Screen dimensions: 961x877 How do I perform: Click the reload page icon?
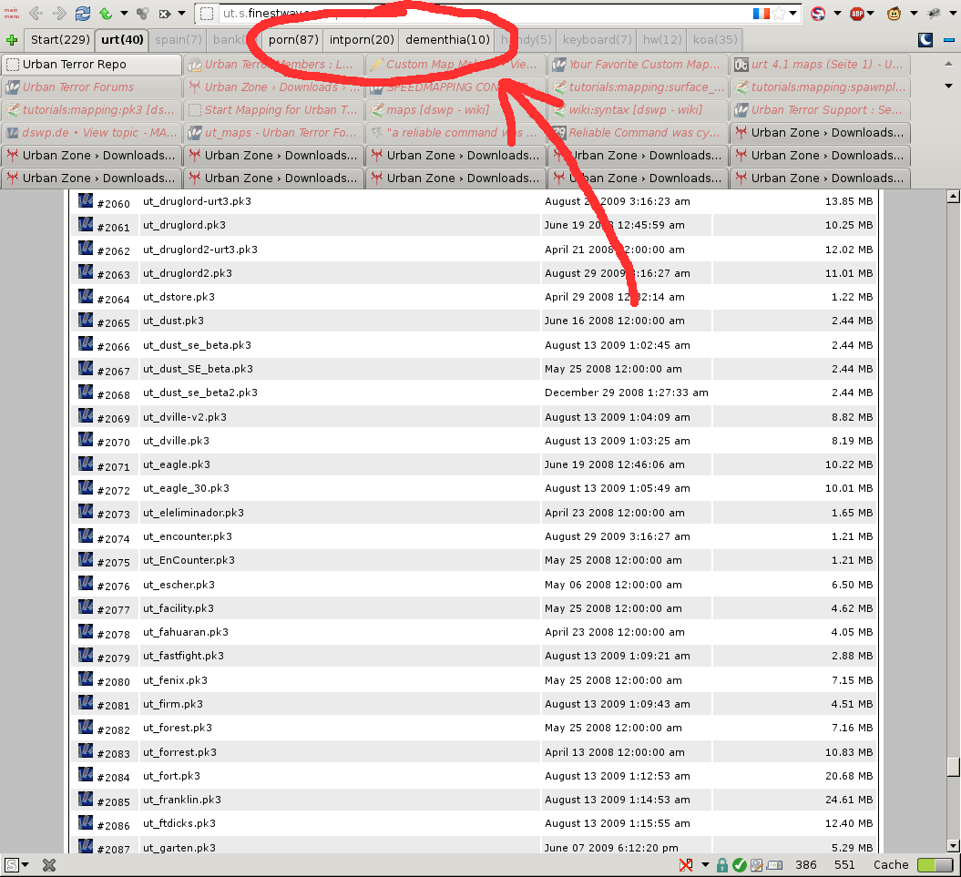pyautogui.click(x=83, y=14)
